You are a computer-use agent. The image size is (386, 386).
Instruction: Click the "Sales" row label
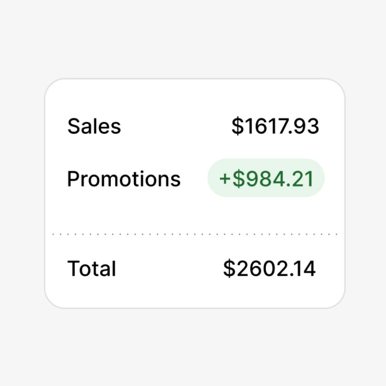pyautogui.click(x=94, y=126)
